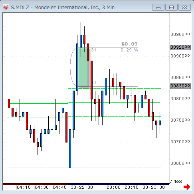Image resolution: width=194 pixels, height=194 pixels.
Task: Maximize the S.MDLZ chart window
Action: pos(171,8)
